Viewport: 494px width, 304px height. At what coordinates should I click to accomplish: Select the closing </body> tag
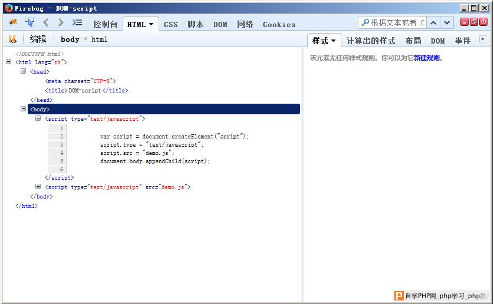point(41,196)
